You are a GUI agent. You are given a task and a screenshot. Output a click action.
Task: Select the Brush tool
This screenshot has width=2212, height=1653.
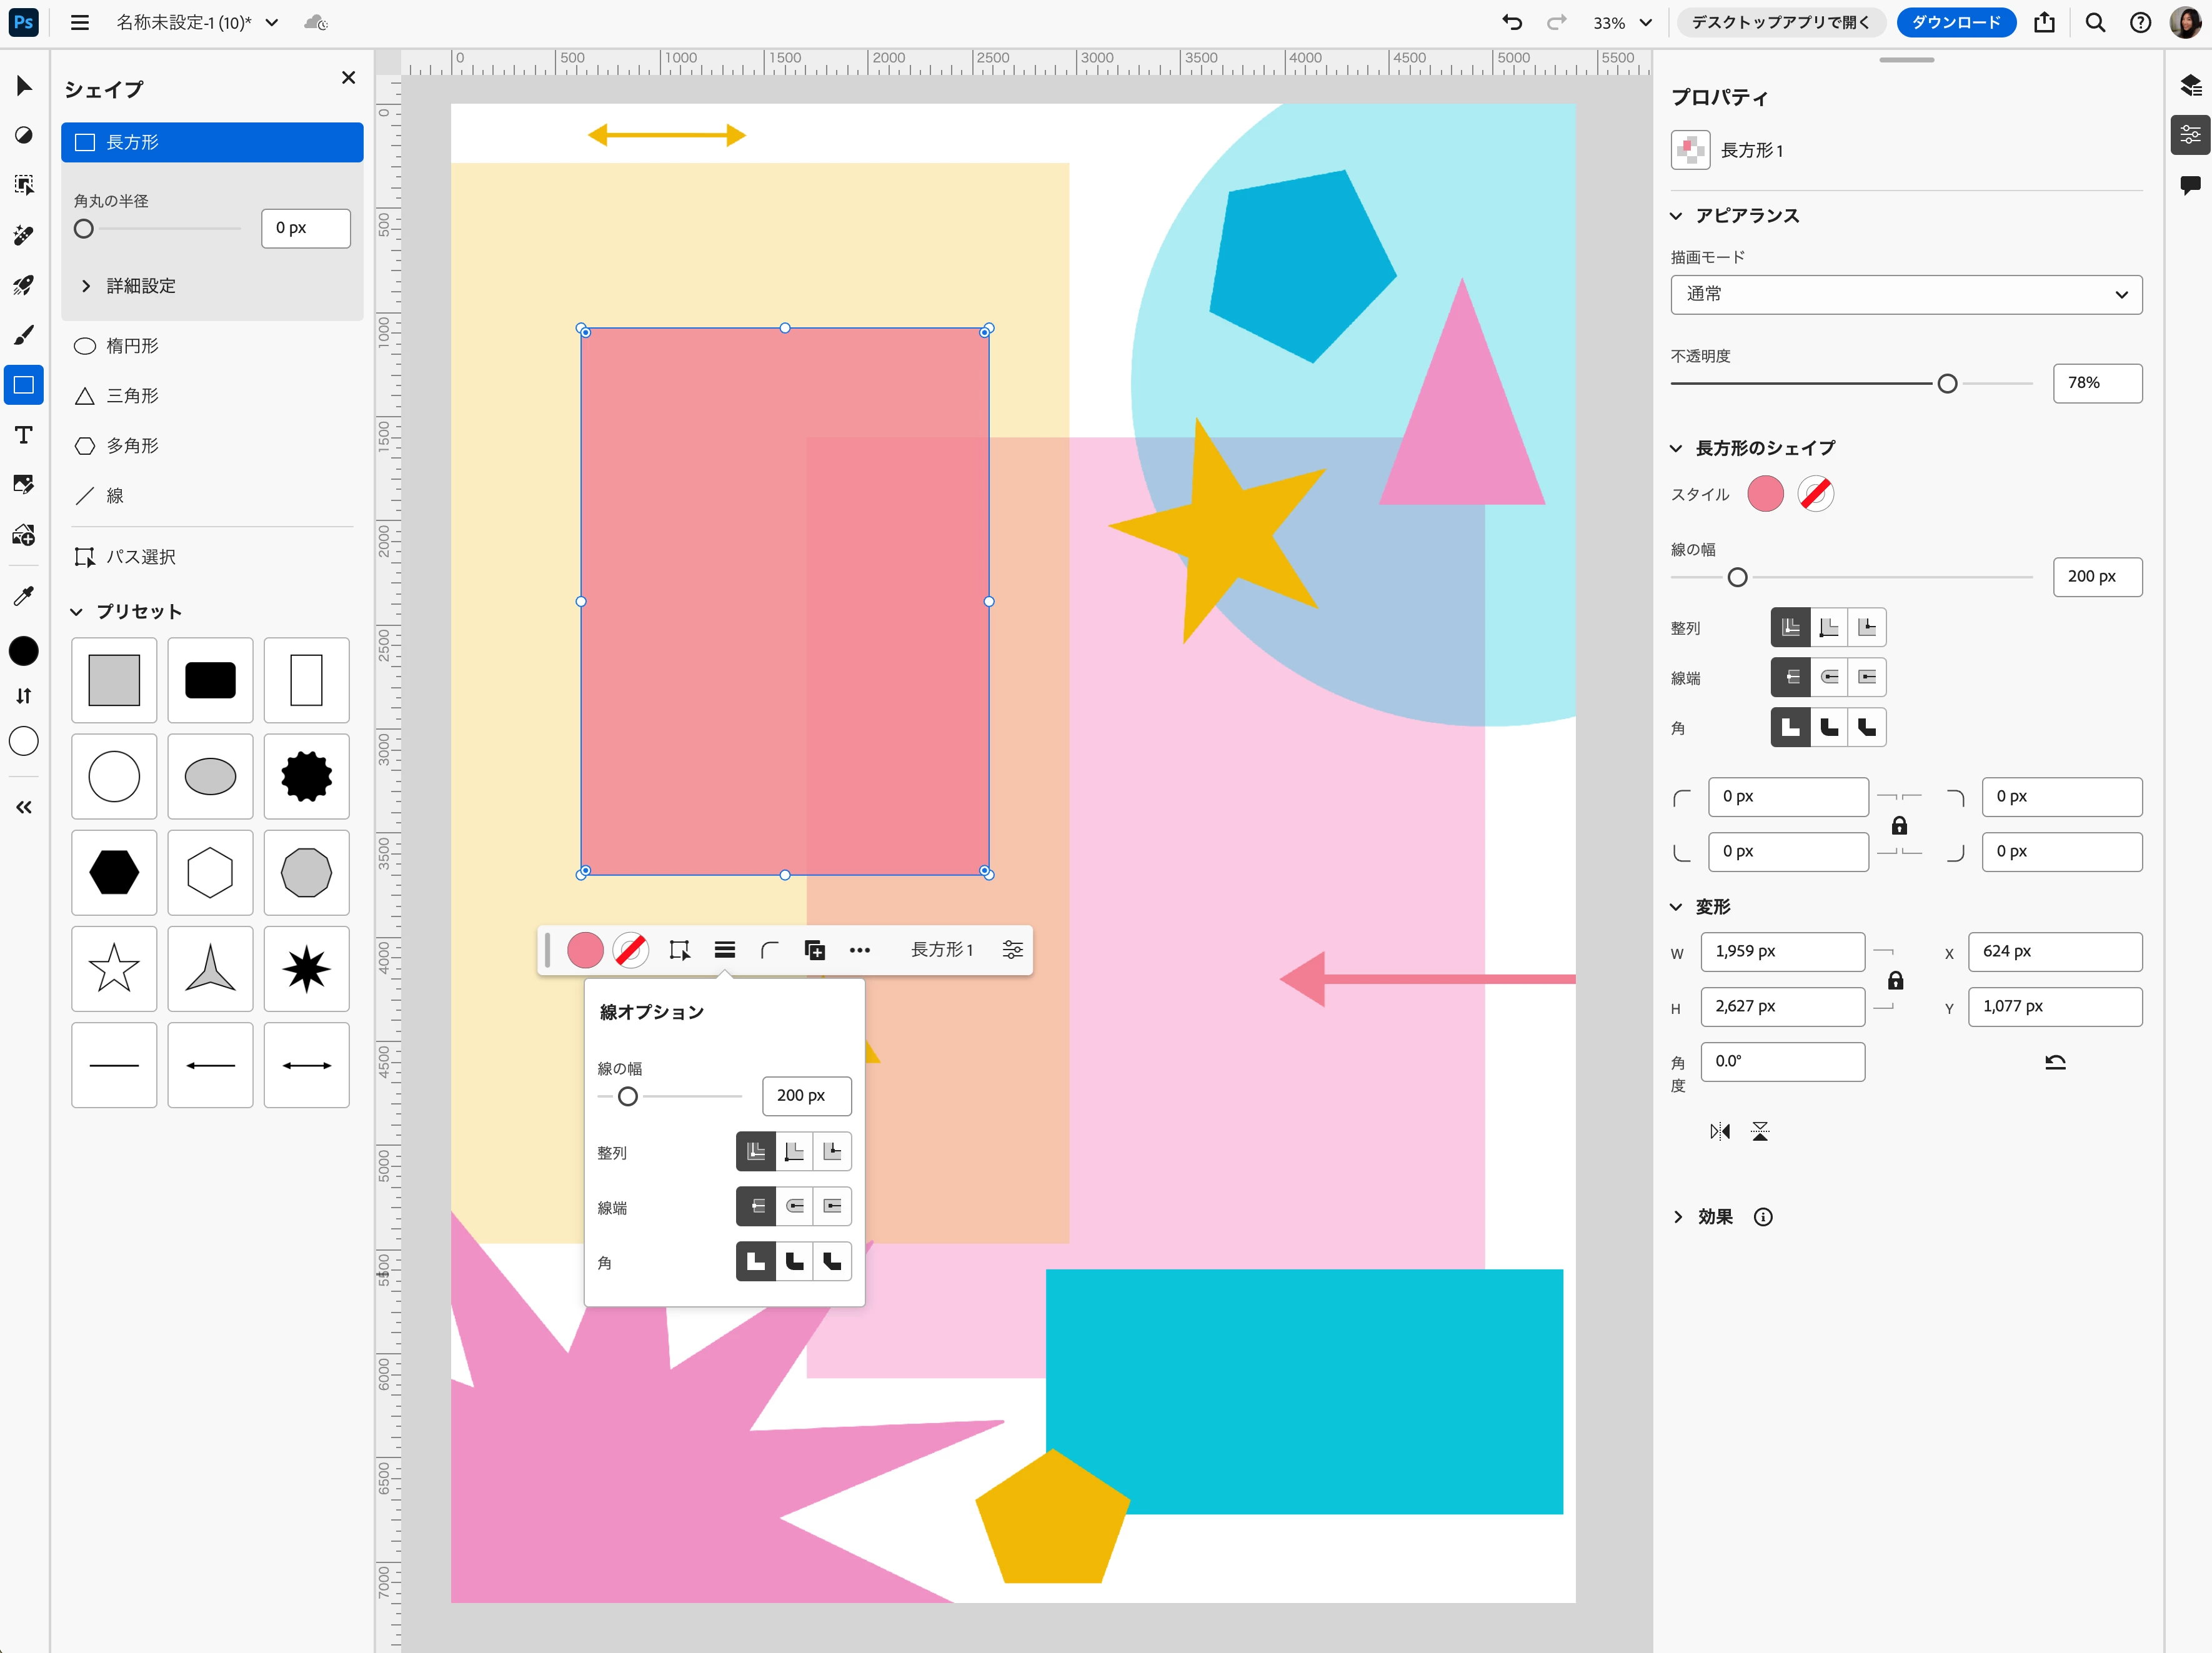click(24, 335)
